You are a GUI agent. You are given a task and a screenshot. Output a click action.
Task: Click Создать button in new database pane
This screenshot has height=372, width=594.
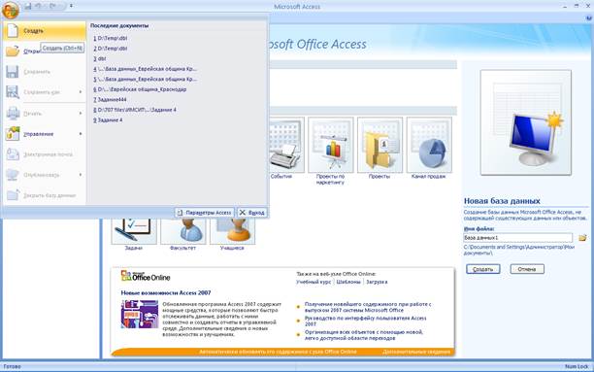click(x=483, y=269)
